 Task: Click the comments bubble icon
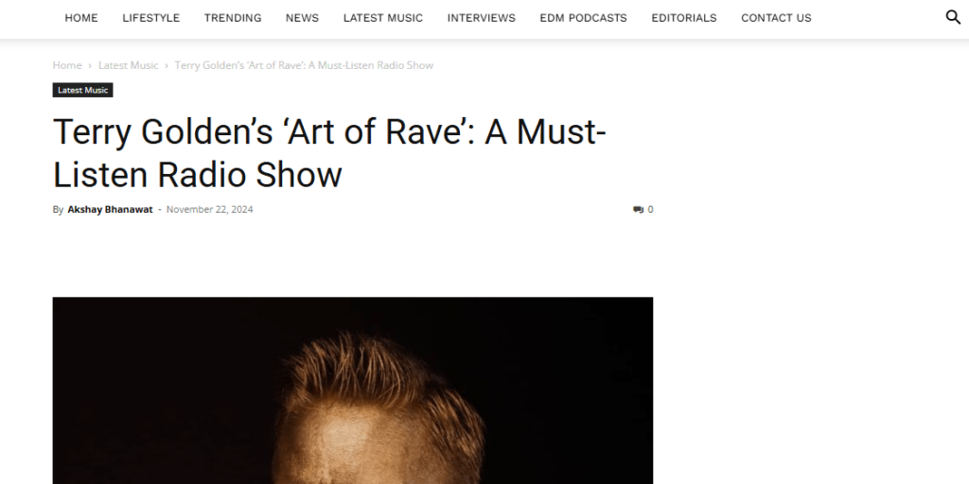tap(639, 209)
